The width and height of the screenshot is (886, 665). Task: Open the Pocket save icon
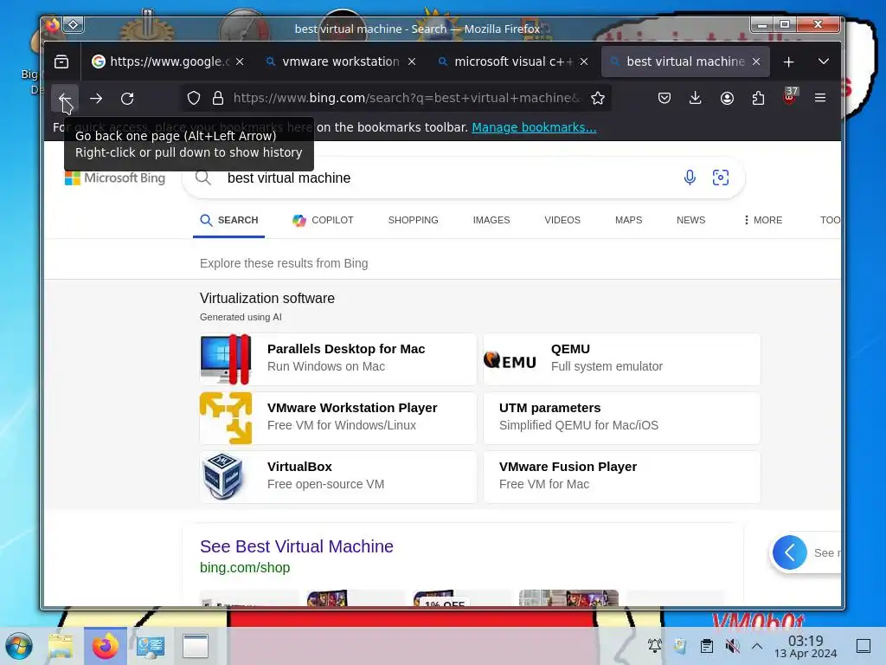664,99
